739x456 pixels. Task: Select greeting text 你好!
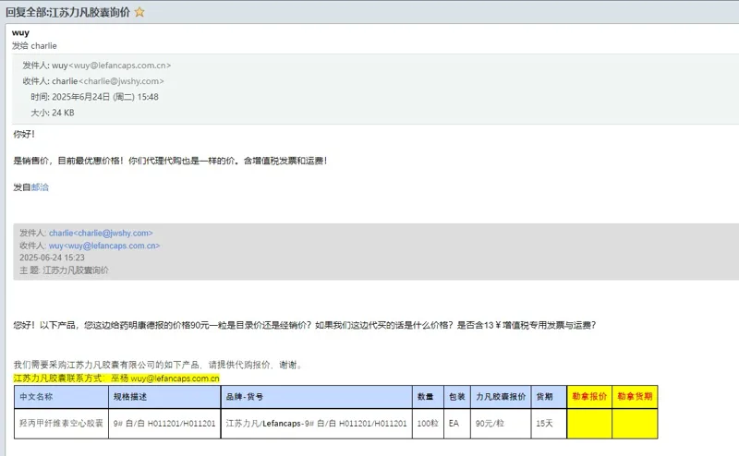tap(24, 134)
